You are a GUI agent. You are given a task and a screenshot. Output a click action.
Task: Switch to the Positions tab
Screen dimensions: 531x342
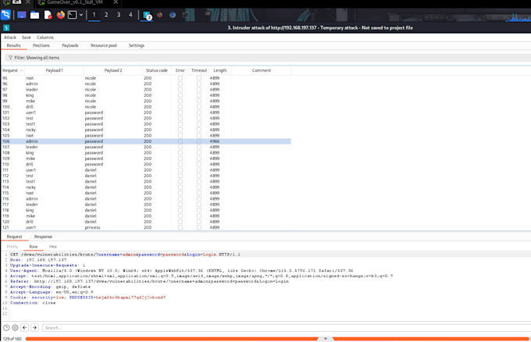tap(41, 45)
